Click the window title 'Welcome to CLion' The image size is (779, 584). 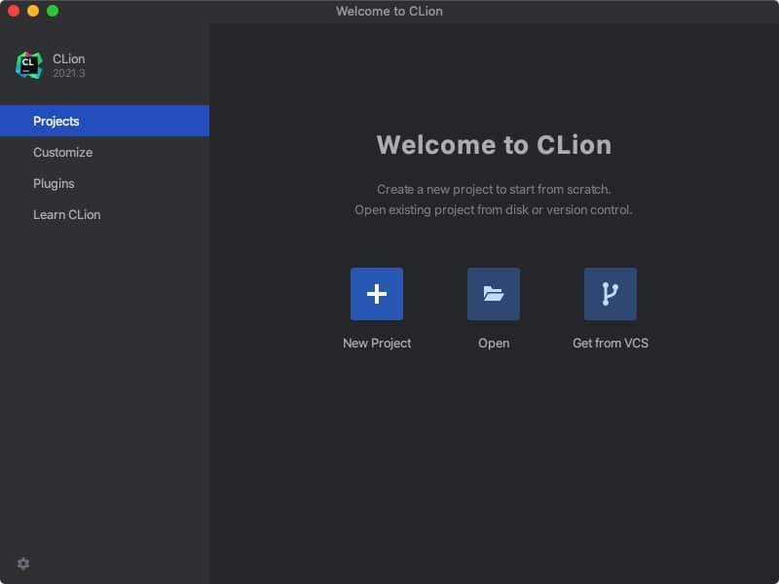389,11
